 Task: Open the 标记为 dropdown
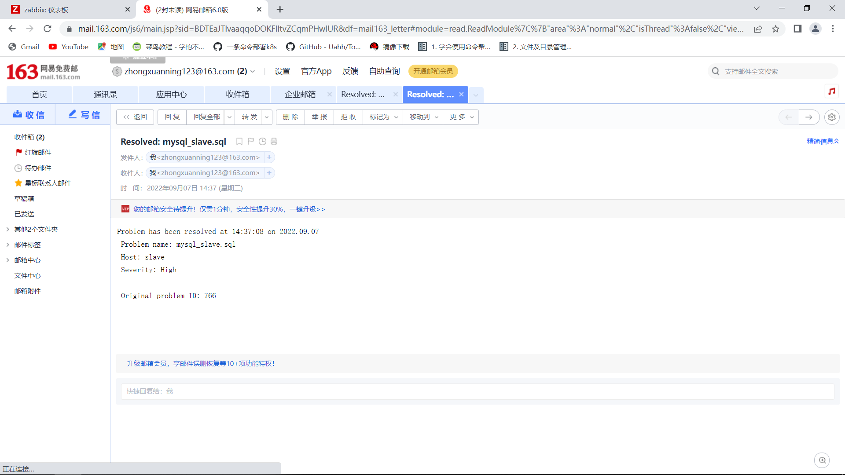(383, 117)
